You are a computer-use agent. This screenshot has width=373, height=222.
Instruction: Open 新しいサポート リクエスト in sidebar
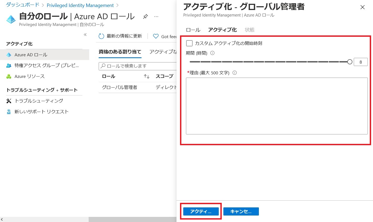(44, 112)
